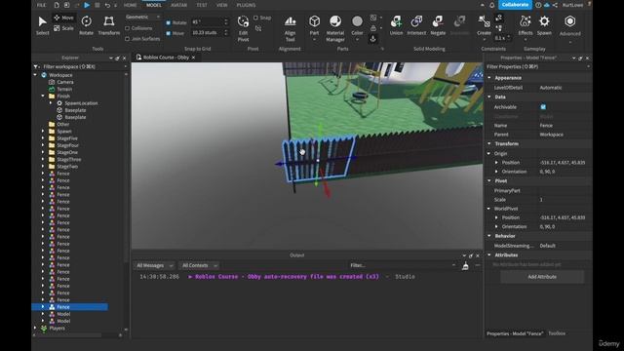Expand the Origin Position property
This screenshot has width=624, height=351.
click(x=496, y=163)
